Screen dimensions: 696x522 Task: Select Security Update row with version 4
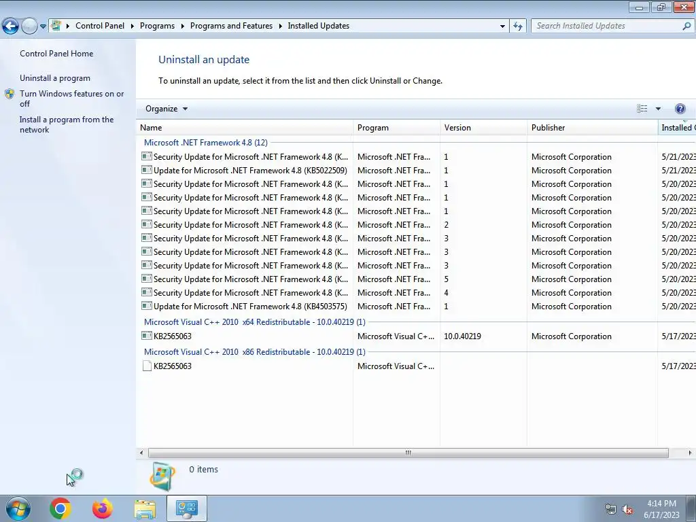(x=416, y=293)
